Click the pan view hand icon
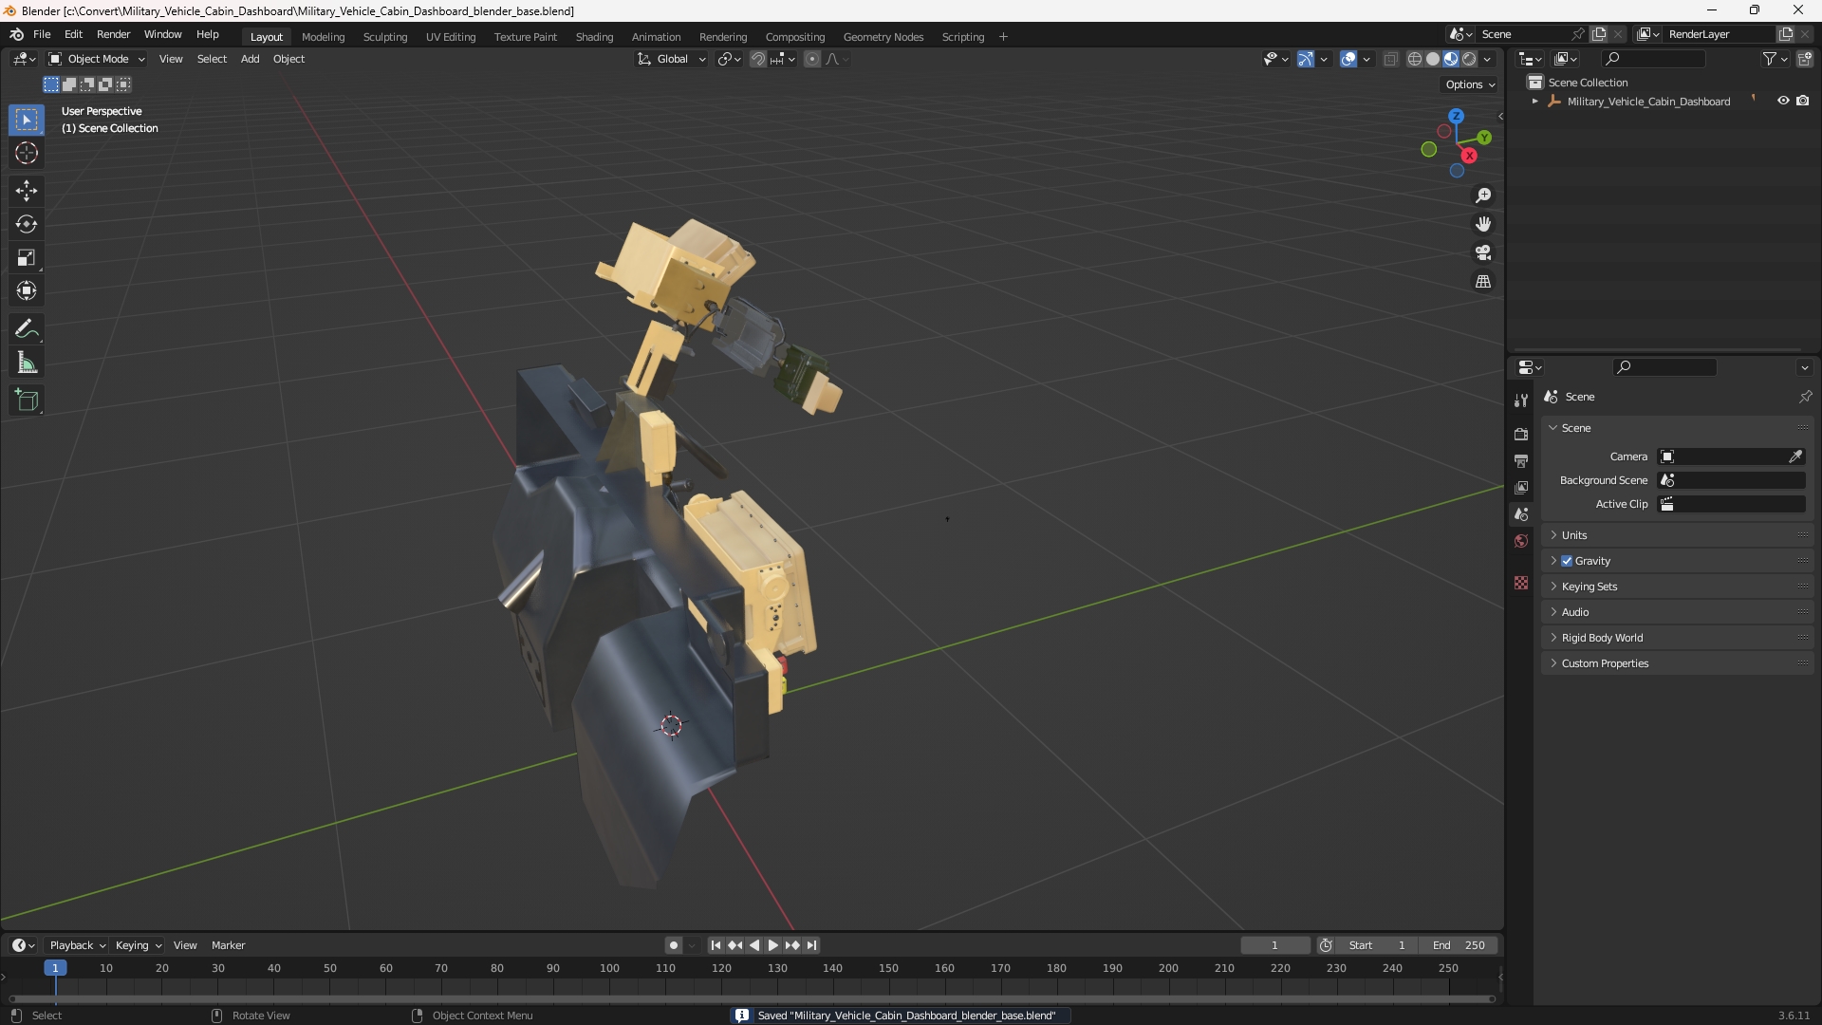This screenshot has height=1025, width=1822. (x=1483, y=224)
